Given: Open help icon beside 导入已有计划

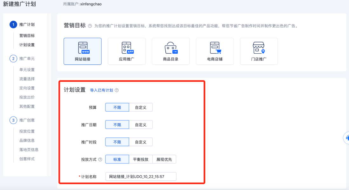Looking at the screenshot, I should pos(117,90).
